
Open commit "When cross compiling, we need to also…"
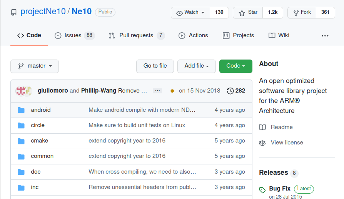point(142,172)
